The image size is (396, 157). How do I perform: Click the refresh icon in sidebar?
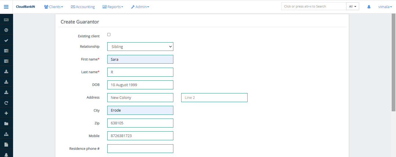coord(6,103)
